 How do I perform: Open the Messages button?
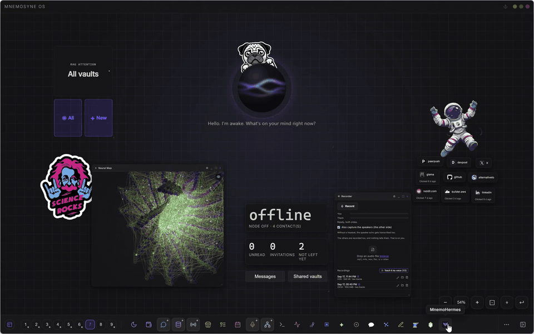tap(265, 277)
